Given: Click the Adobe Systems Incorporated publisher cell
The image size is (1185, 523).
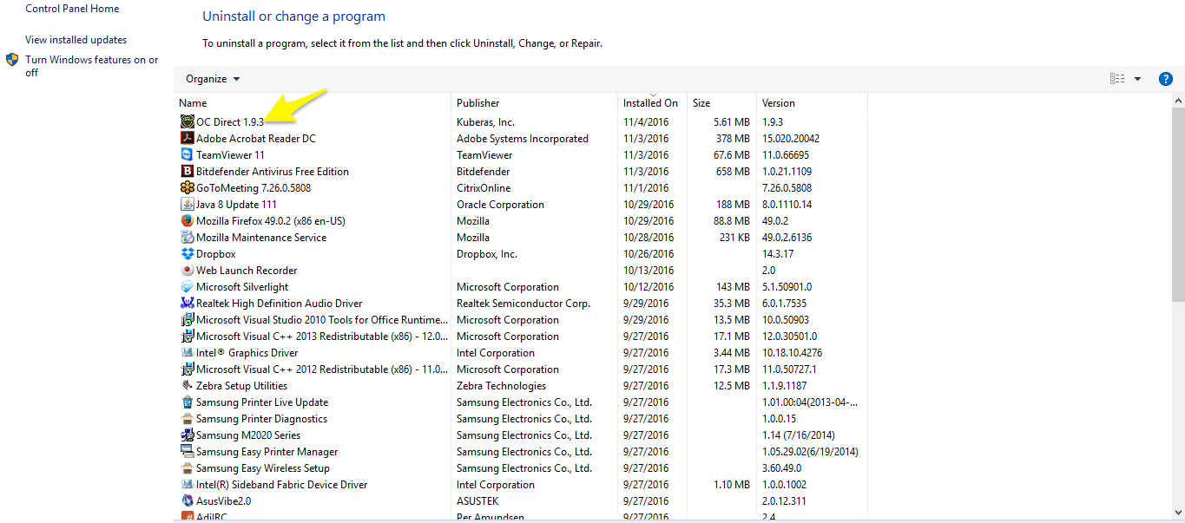Looking at the screenshot, I should (x=523, y=139).
